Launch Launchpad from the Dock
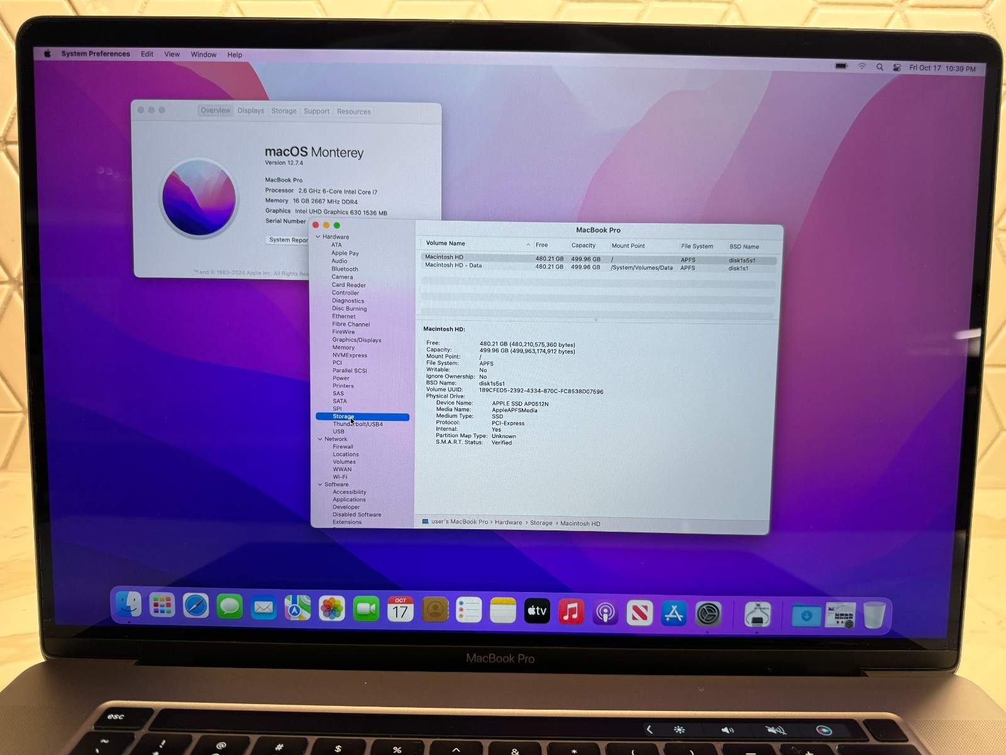 click(162, 605)
